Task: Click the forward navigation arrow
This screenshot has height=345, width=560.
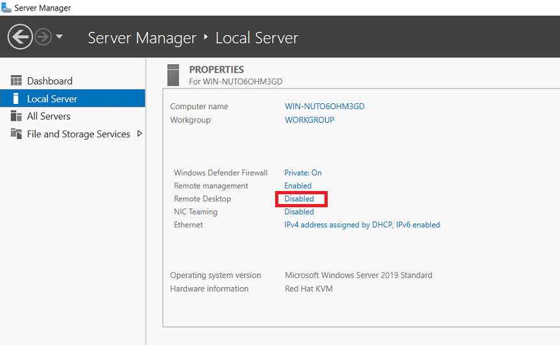Action: (43, 37)
